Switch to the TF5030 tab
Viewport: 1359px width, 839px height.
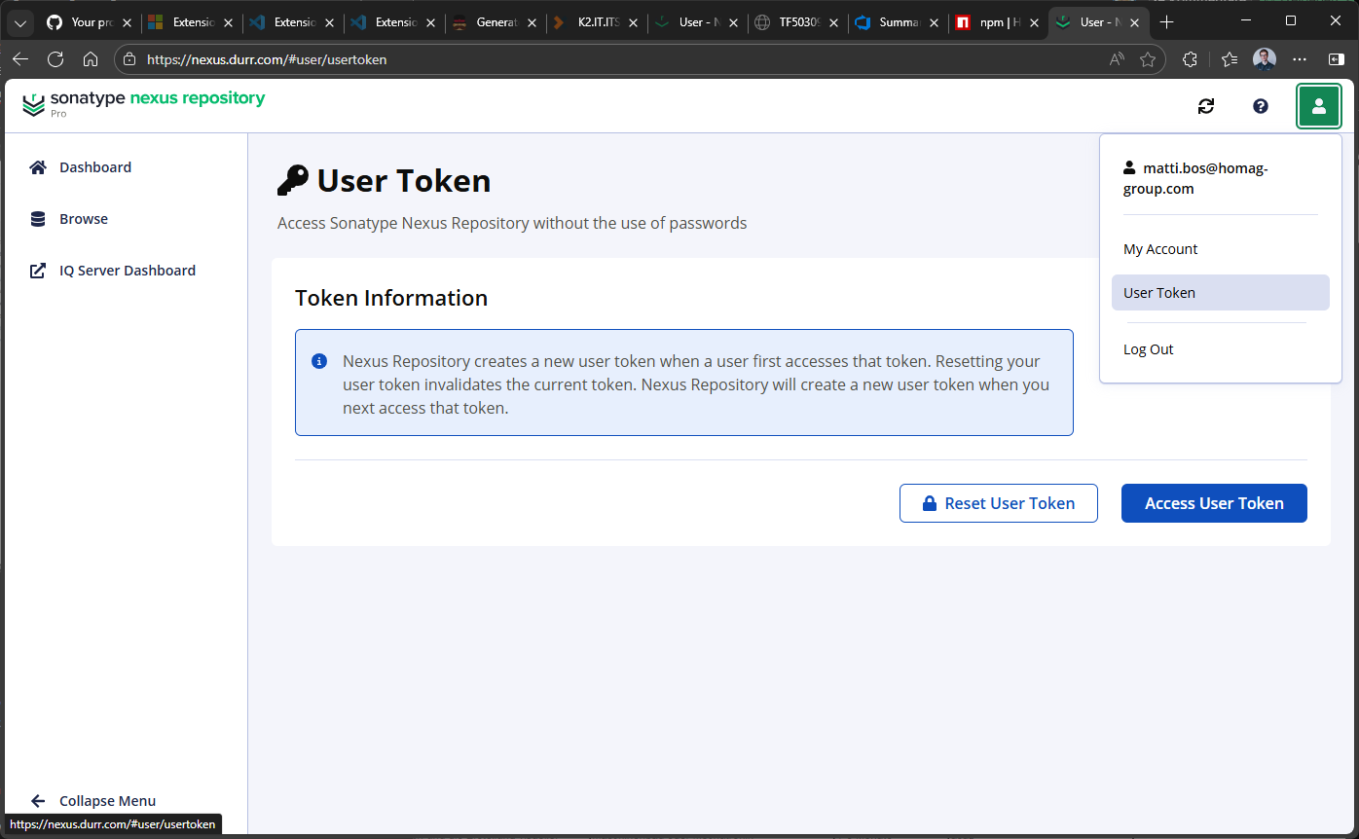tap(797, 22)
